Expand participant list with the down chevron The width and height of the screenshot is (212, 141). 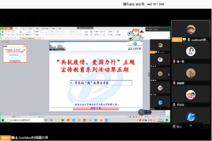coord(191,125)
